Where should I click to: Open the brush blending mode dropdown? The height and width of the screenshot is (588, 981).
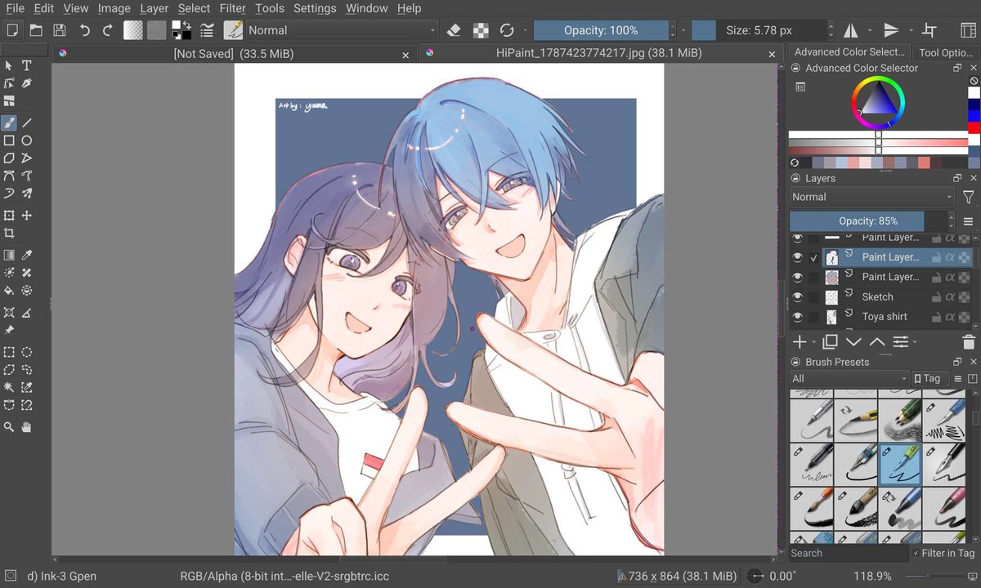coord(343,30)
